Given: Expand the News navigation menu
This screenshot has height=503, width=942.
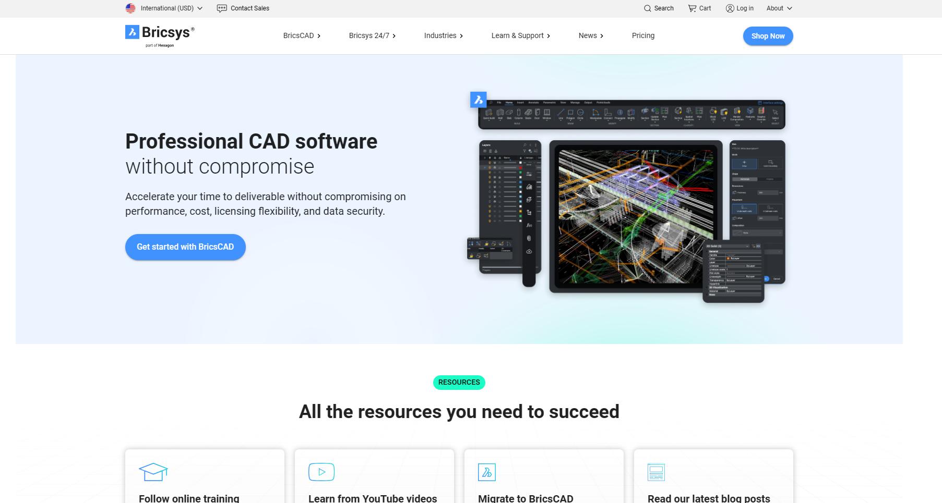Looking at the screenshot, I should point(591,35).
